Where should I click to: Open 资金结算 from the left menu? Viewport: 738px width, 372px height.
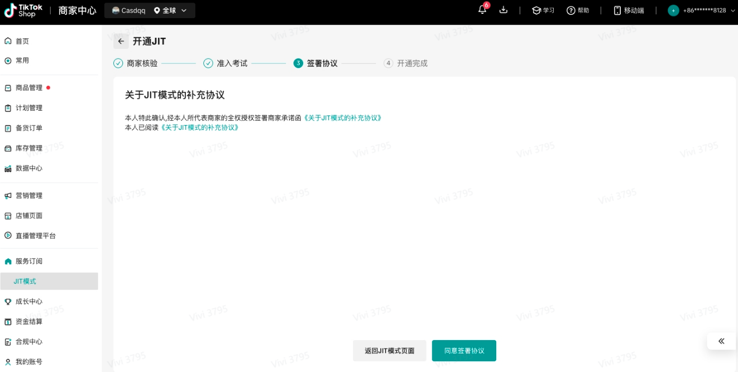click(29, 321)
